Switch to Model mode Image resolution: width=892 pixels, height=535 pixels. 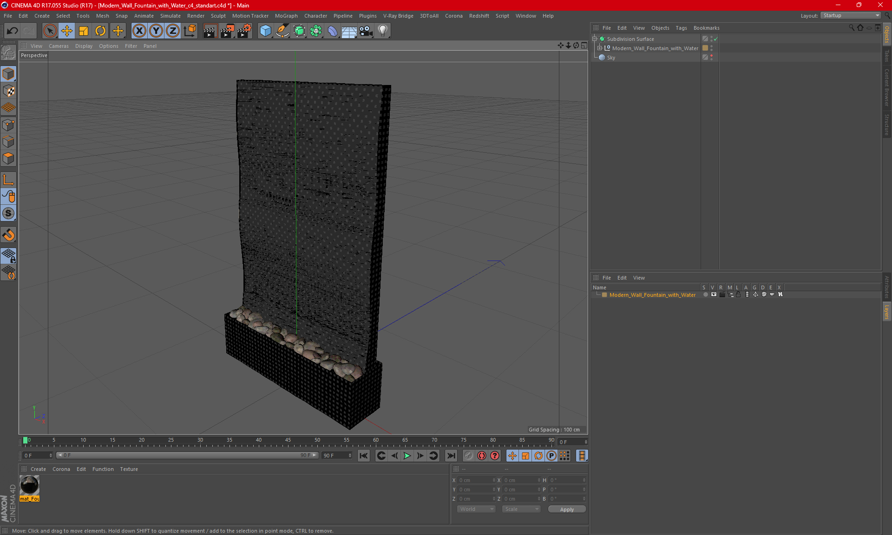8,74
